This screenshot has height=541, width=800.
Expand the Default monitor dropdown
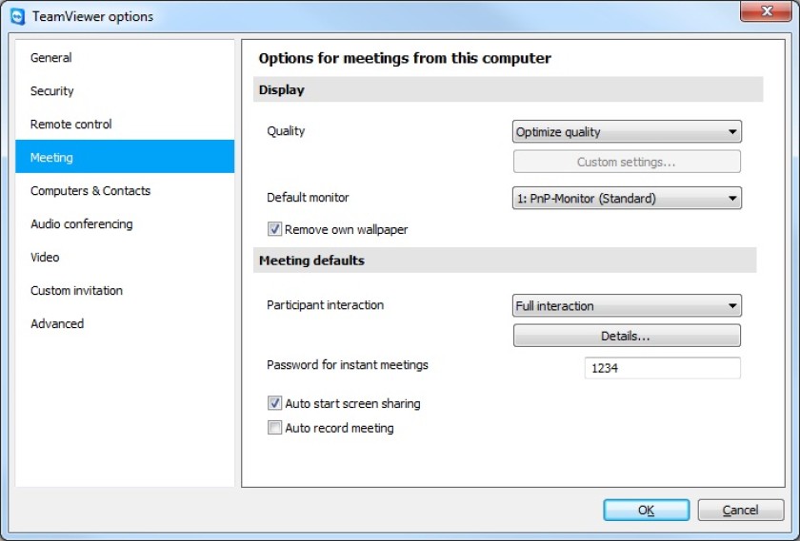pos(627,198)
